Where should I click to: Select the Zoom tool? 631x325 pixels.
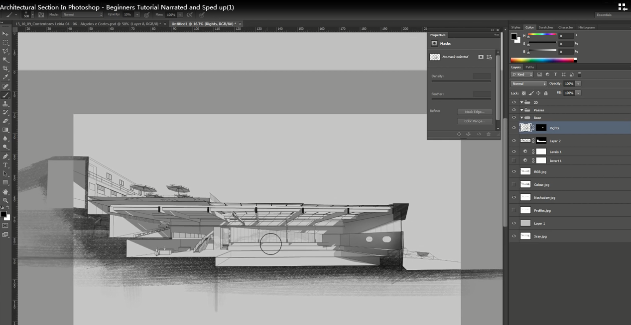click(x=5, y=200)
